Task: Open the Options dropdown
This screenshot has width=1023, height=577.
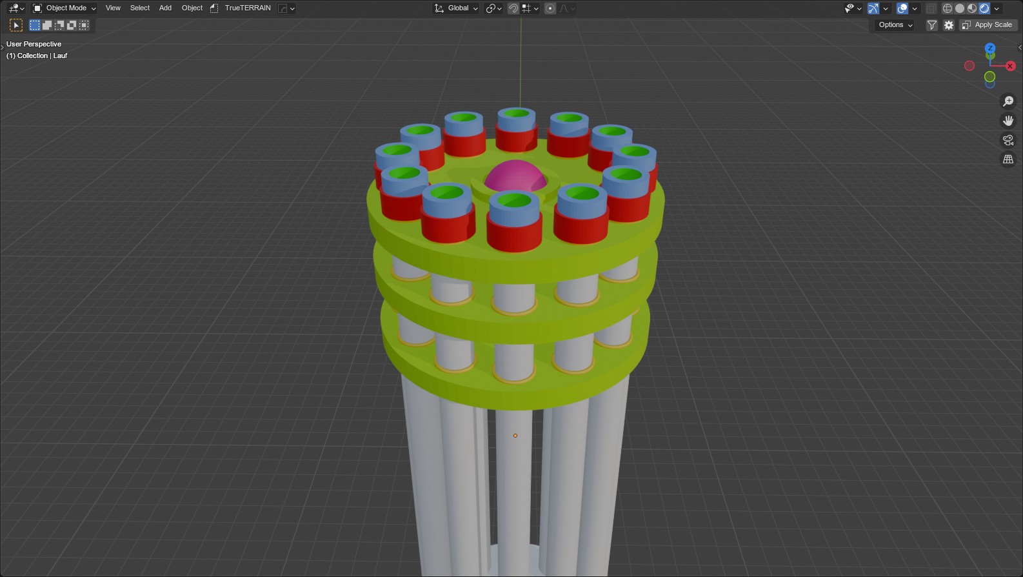Action: click(x=895, y=25)
